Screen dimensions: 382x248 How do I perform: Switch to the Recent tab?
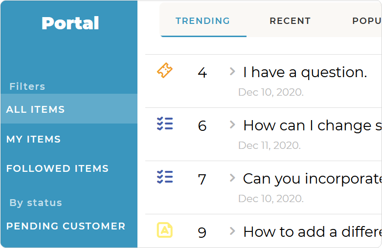pyautogui.click(x=290, y=21)
